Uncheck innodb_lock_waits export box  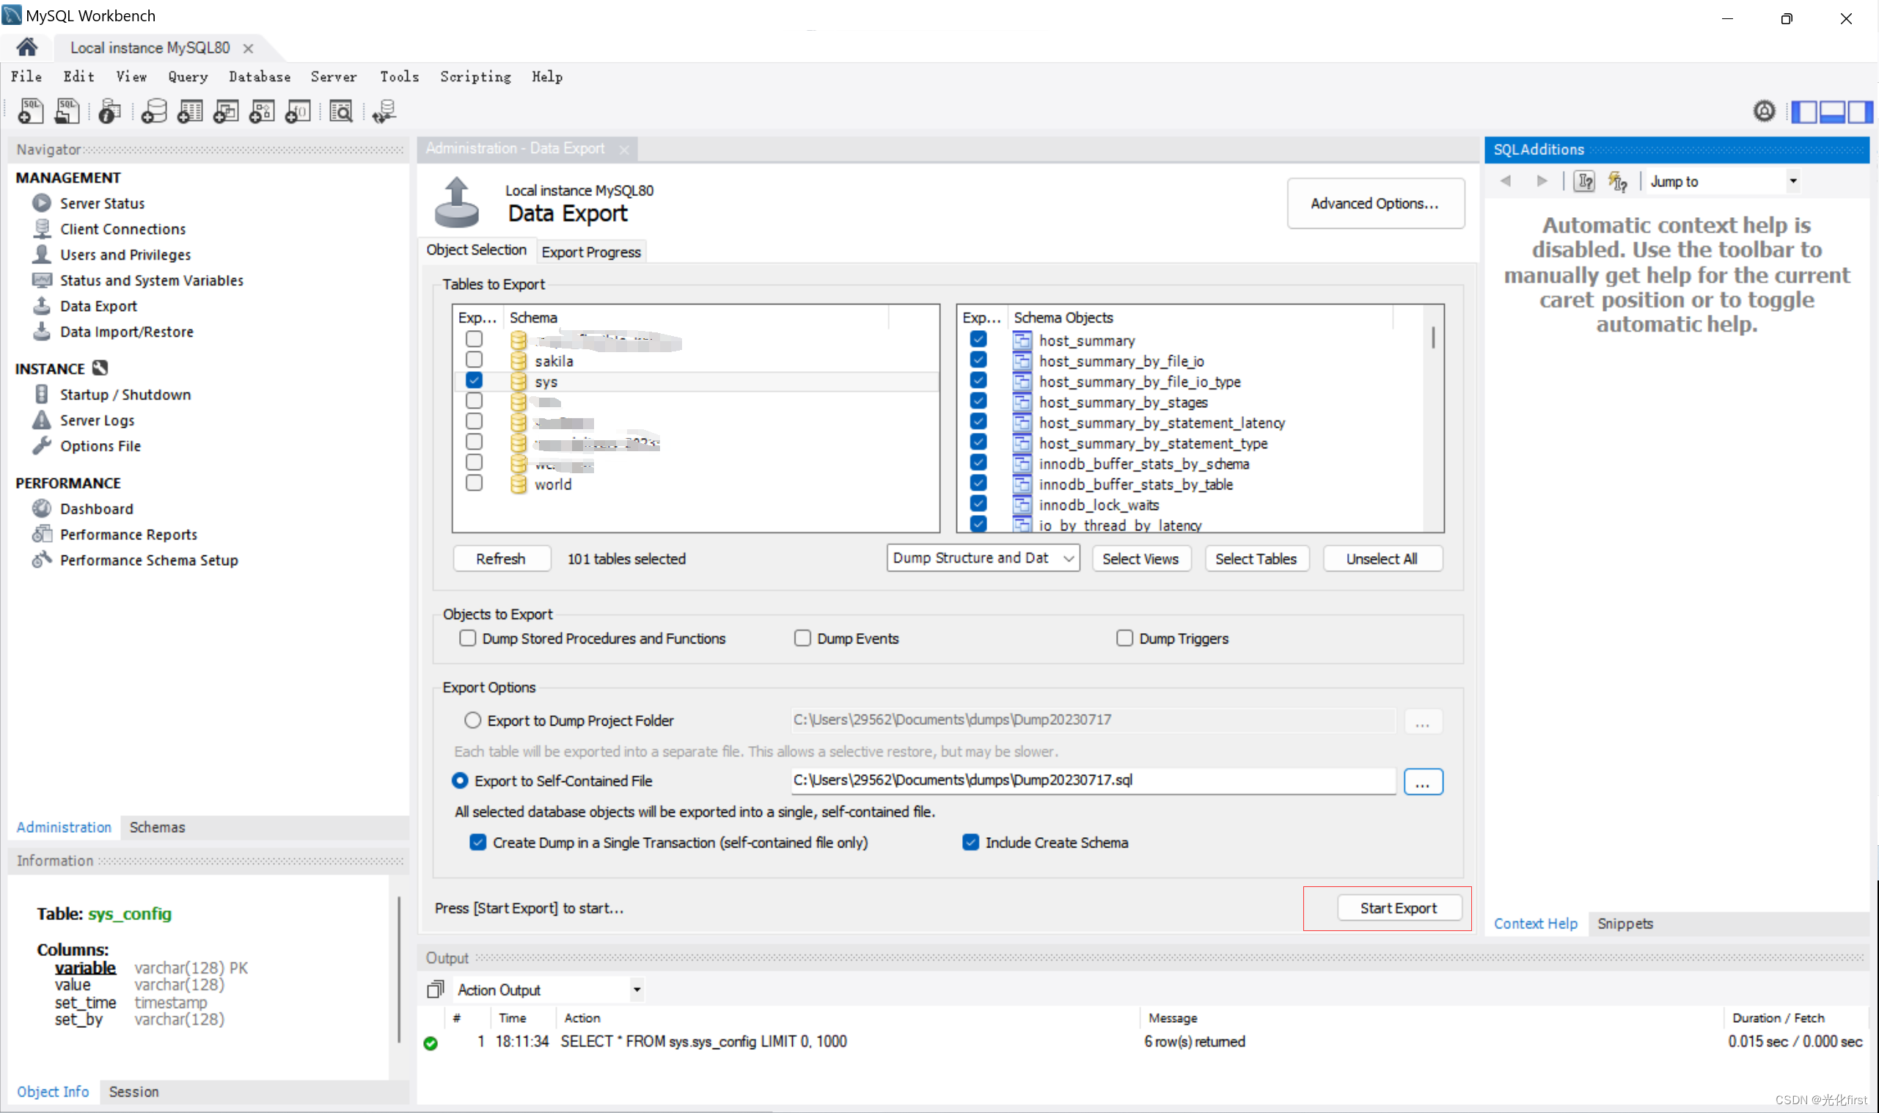coord(978,503)
